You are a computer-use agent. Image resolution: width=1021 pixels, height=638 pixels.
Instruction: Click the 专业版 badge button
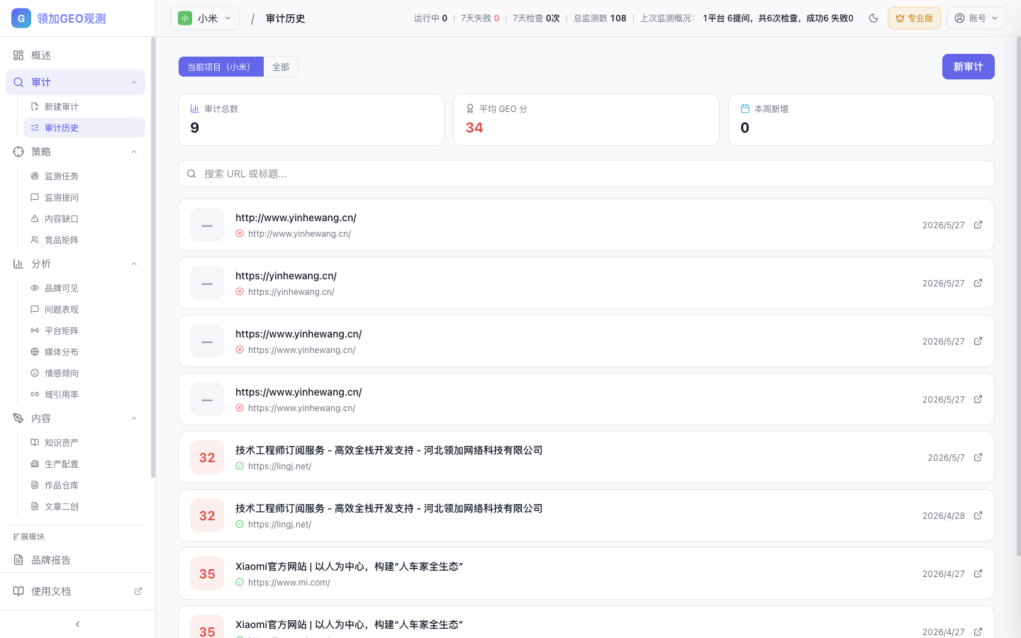tap(914, 18)
